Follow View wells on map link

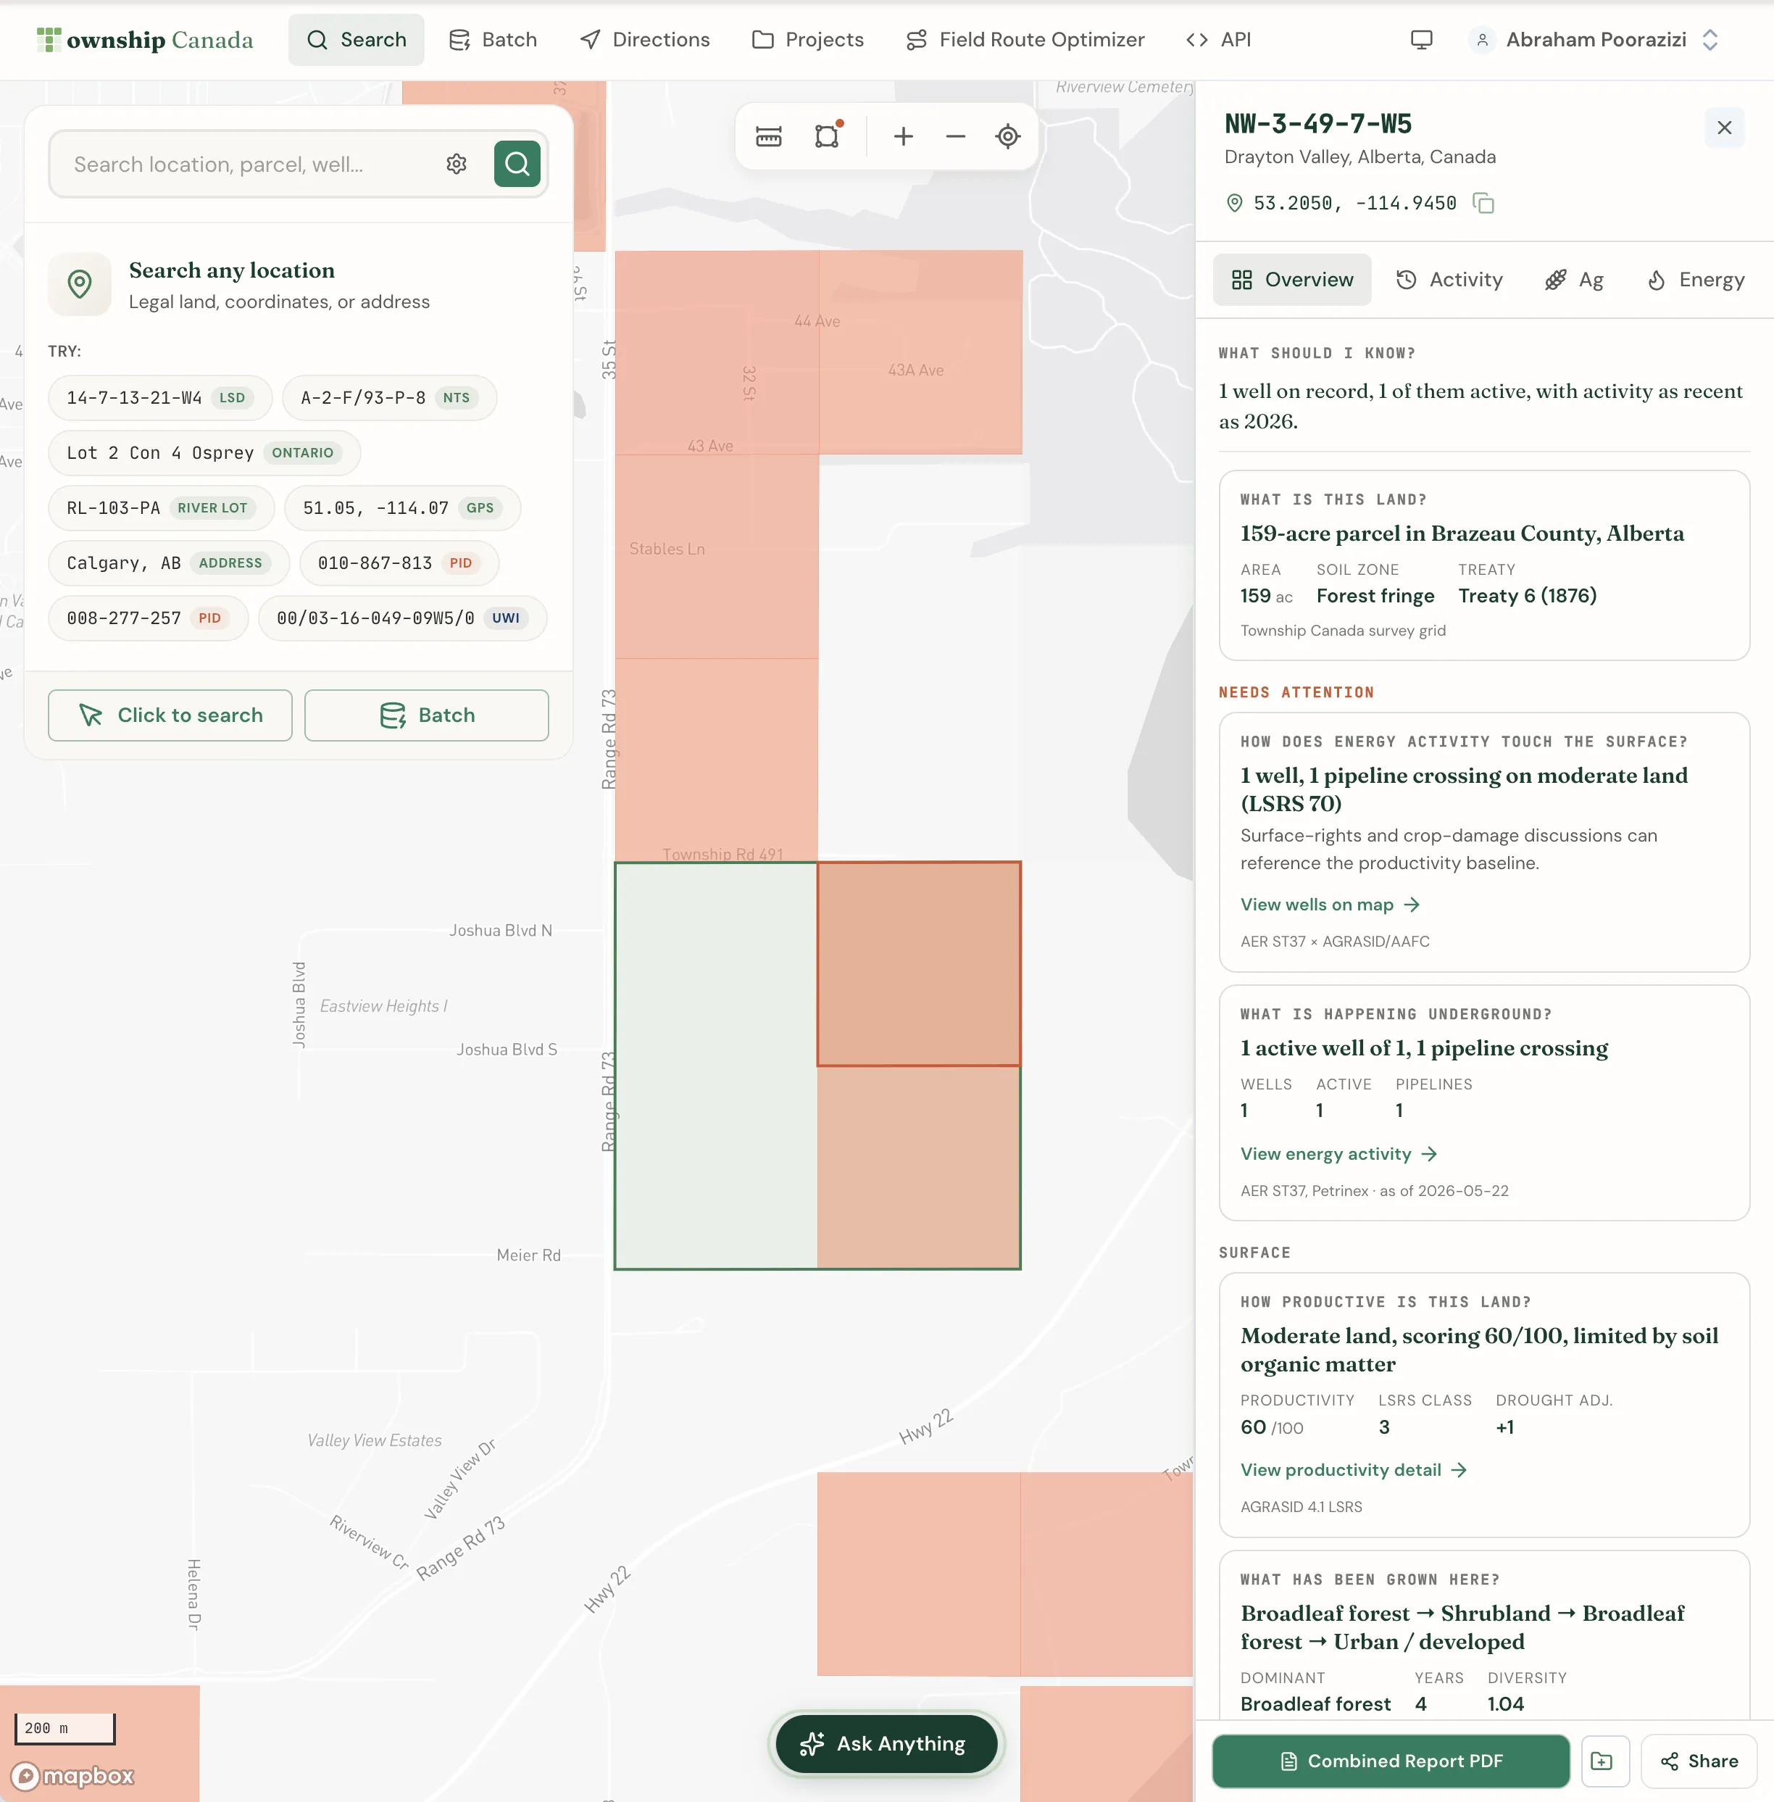(1330, 905)
